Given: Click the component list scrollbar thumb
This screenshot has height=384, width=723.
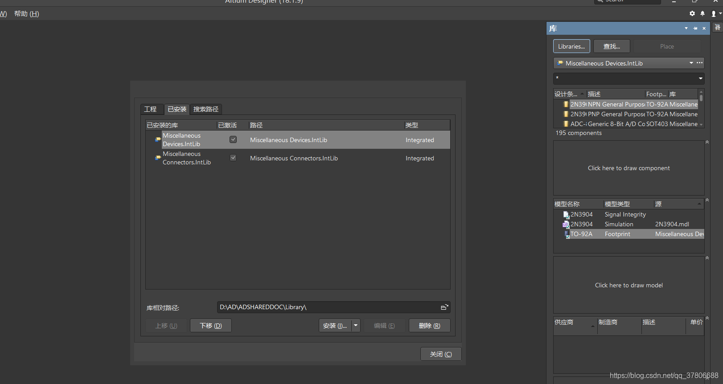Looking at the screenshot, I should coord(701,98).
